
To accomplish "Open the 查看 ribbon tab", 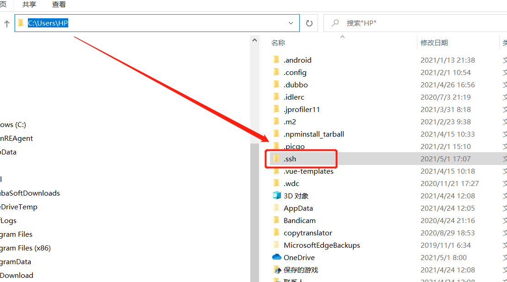I will (59, 5).
